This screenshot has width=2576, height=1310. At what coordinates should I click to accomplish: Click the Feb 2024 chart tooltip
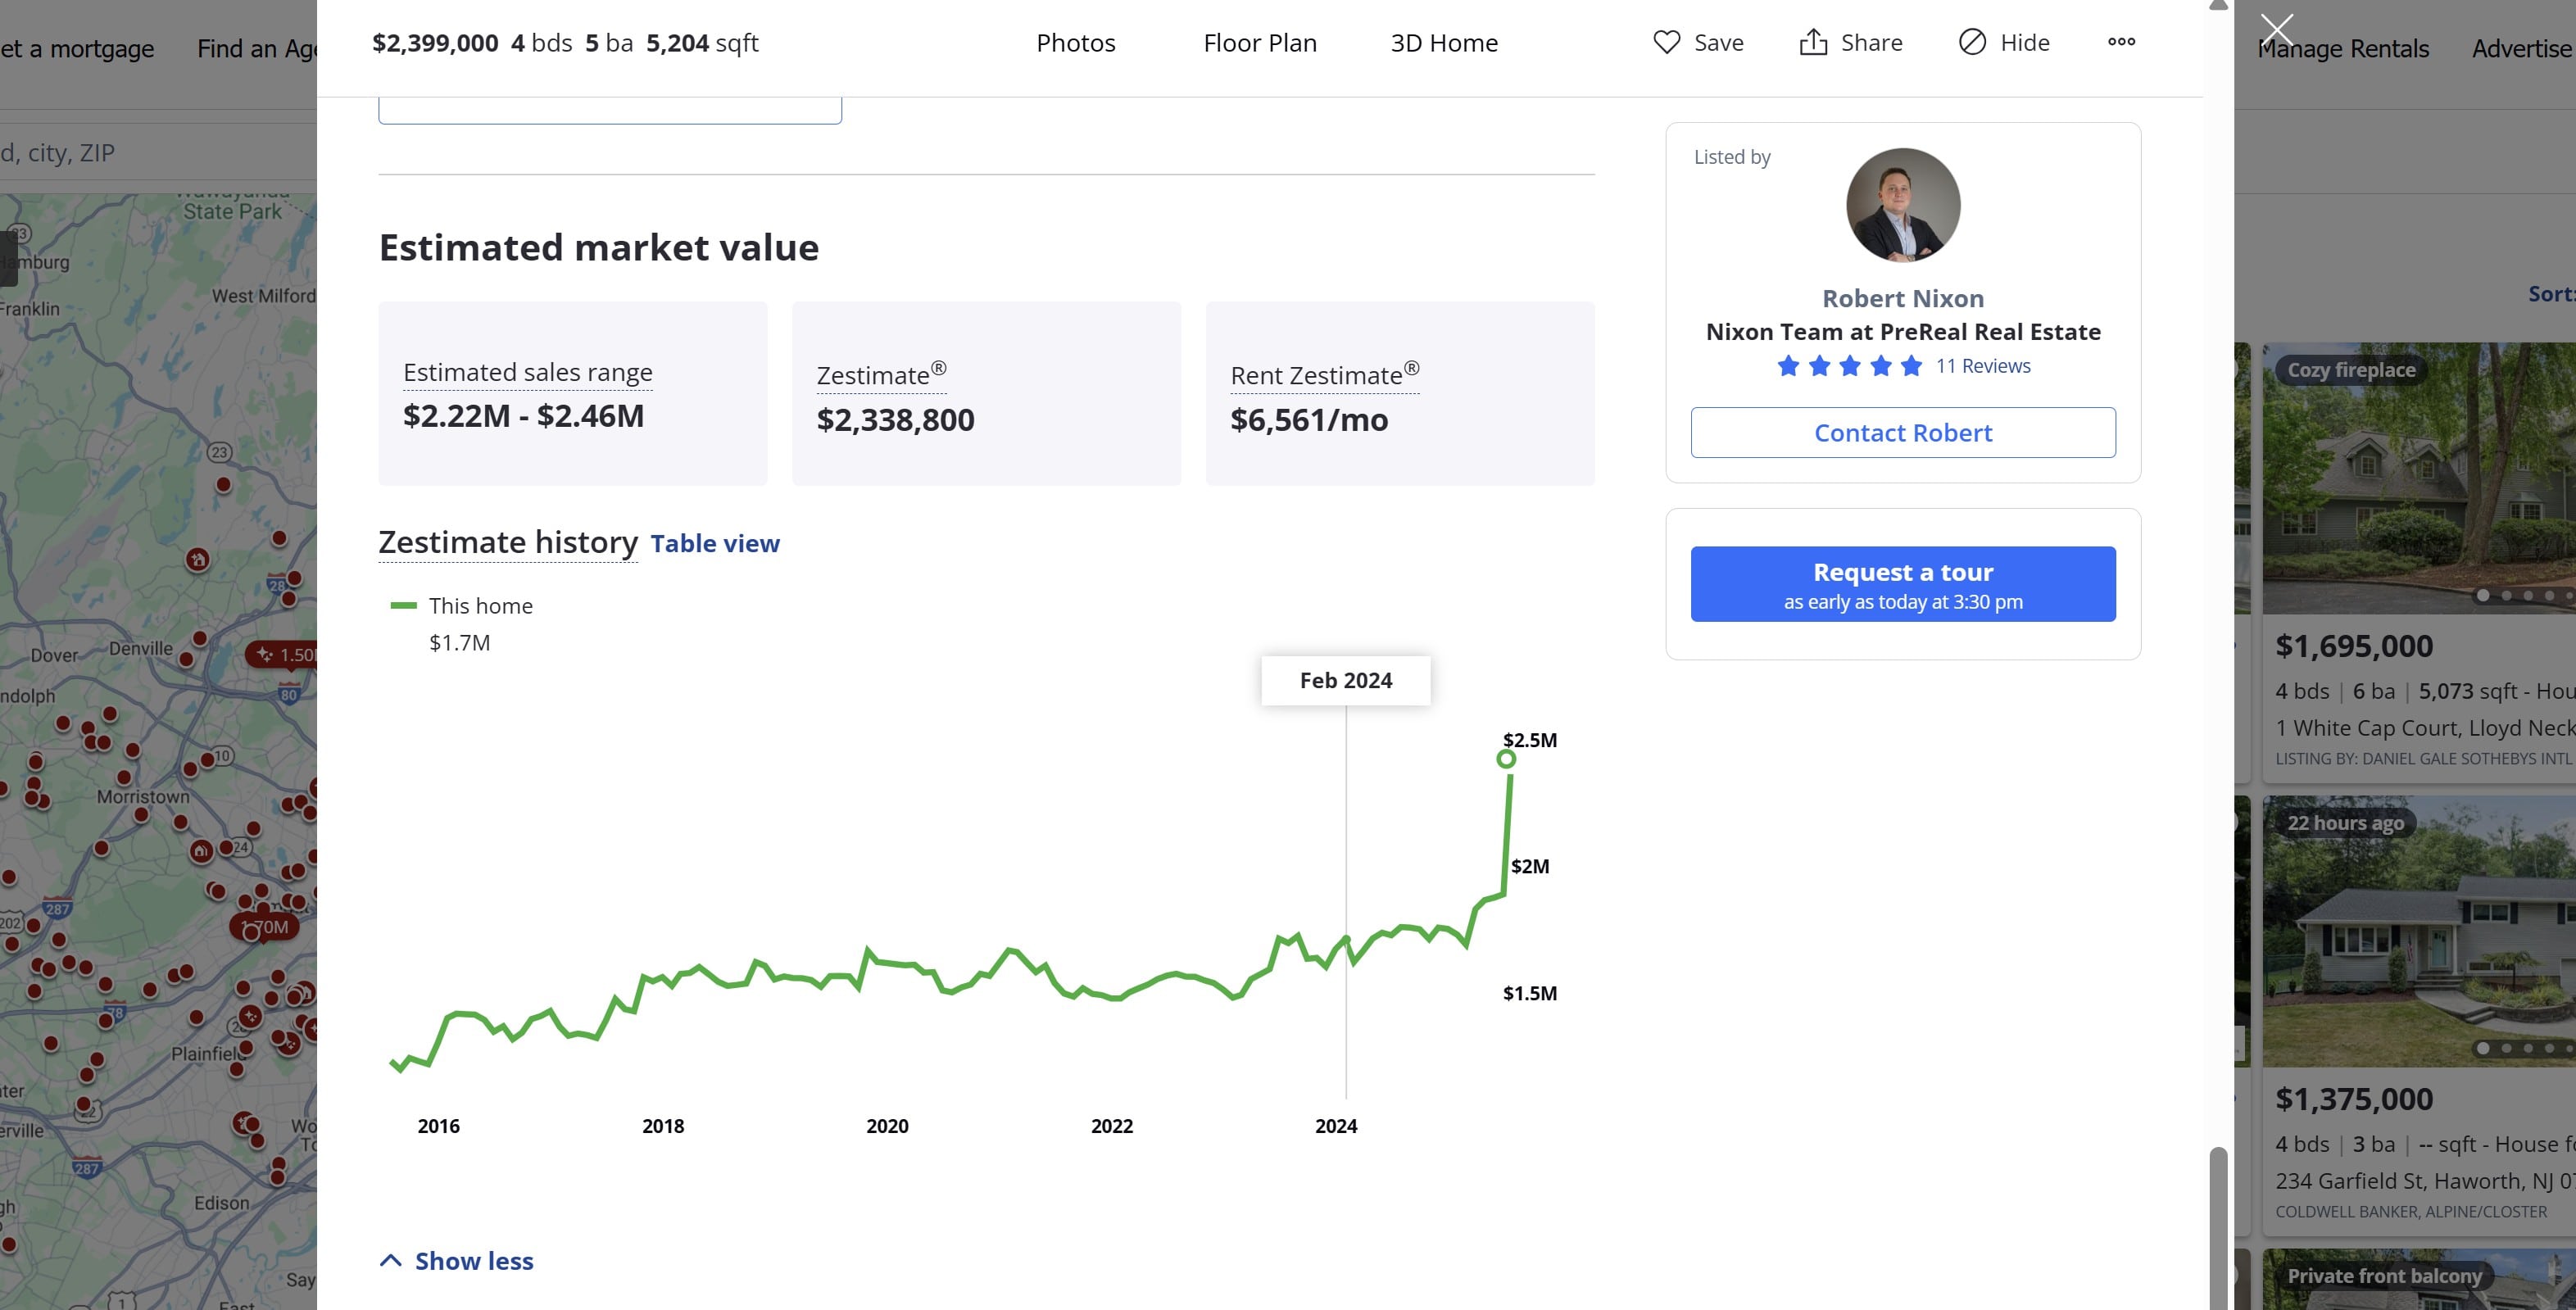[x=1346, y=680]
